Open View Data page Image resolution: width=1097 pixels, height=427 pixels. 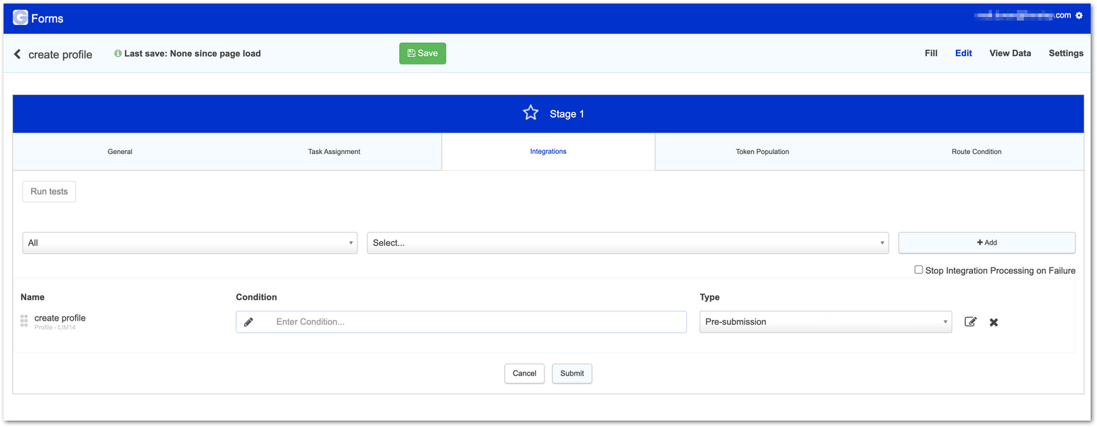point(1010,53)
